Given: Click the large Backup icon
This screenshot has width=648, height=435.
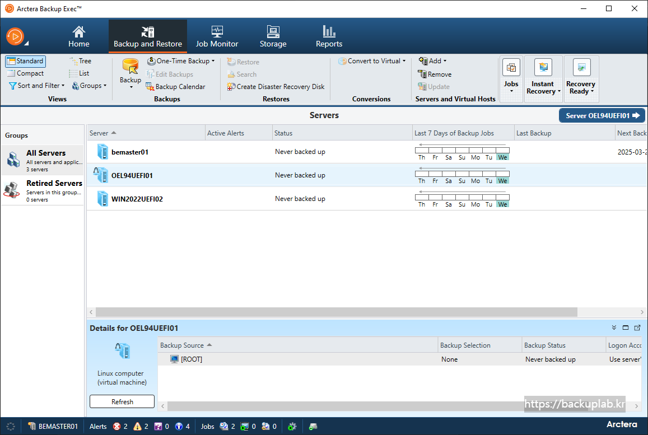Looking at the screenshot, I should tap(130, 66).
